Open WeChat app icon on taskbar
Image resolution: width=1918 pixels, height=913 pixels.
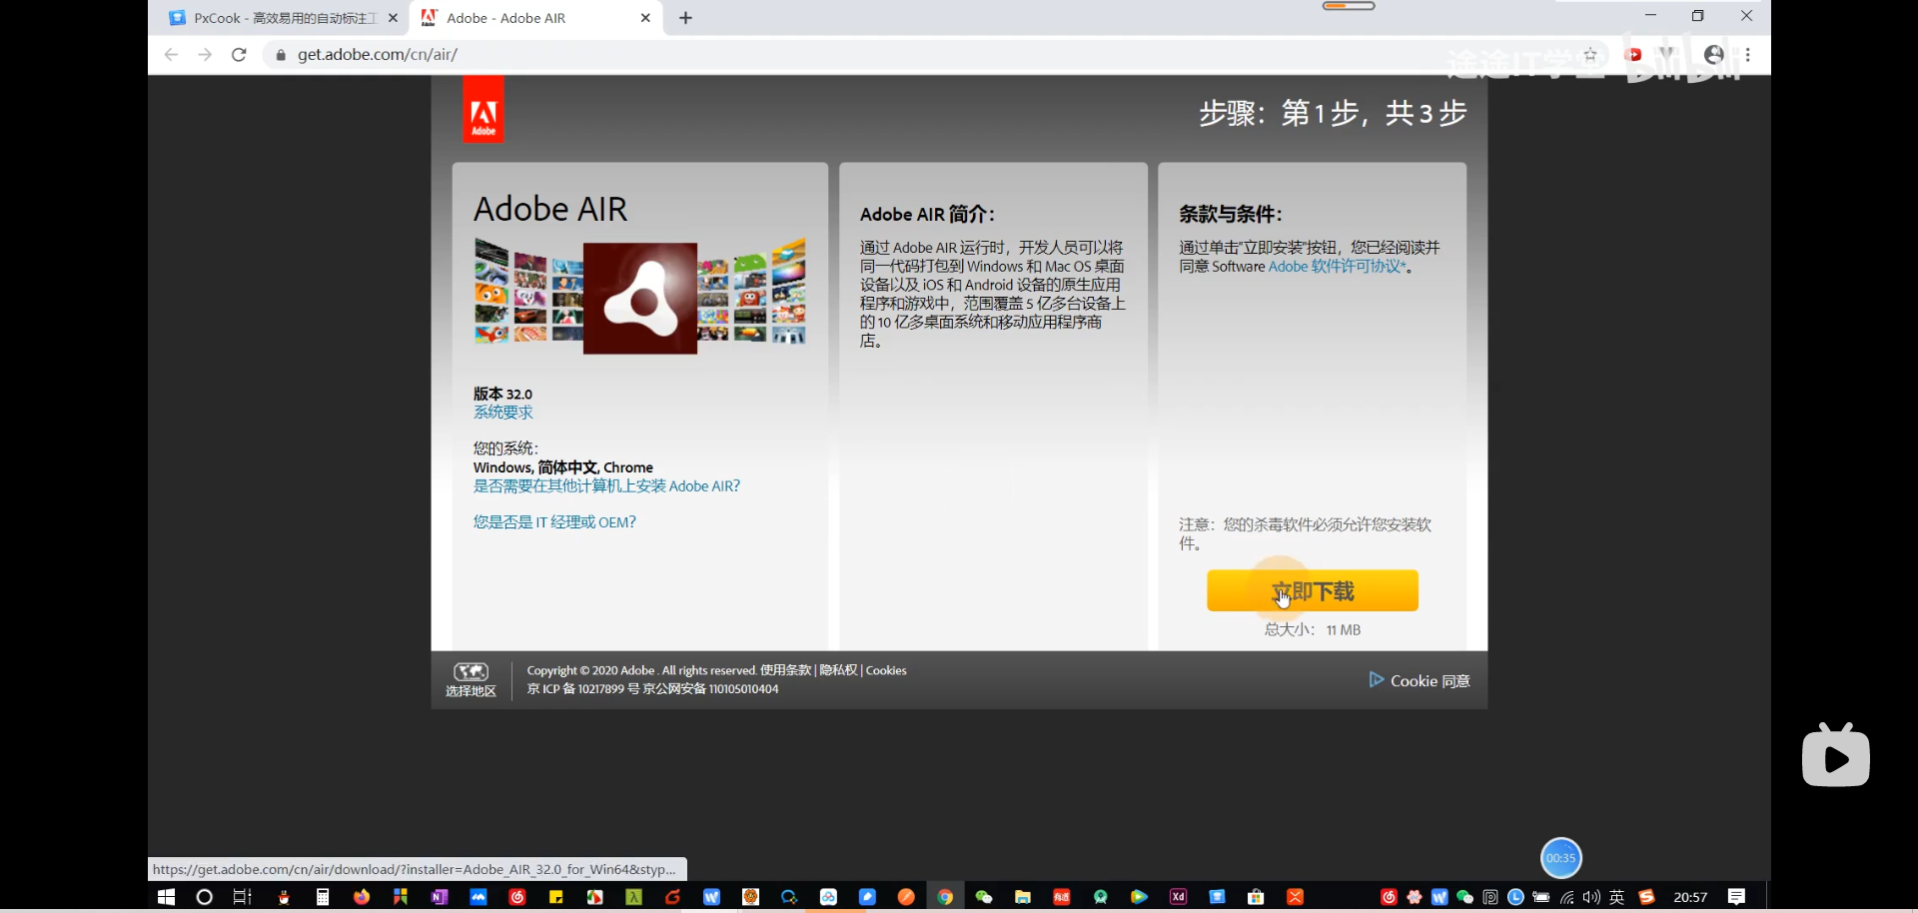point(984,897)
